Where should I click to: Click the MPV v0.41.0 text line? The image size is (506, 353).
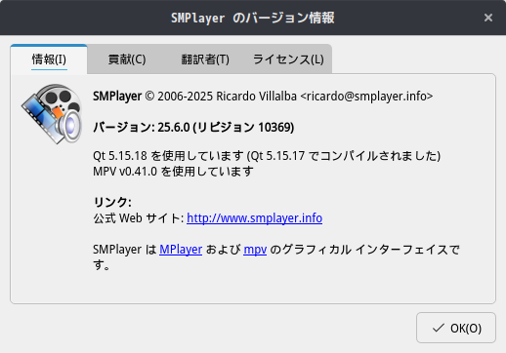[x=173, y=171]
